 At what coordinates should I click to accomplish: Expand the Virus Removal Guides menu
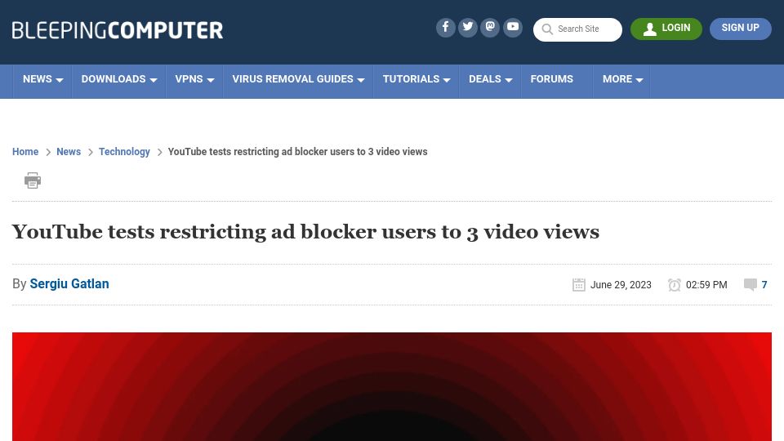[299, 79]
